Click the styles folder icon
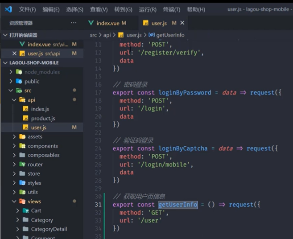 [x=22, y=183]
